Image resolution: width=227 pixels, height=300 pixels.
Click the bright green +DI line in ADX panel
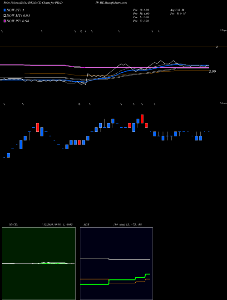tap(115, 280)
